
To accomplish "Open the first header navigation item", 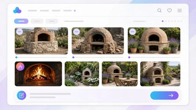I will tap(32, 11).
